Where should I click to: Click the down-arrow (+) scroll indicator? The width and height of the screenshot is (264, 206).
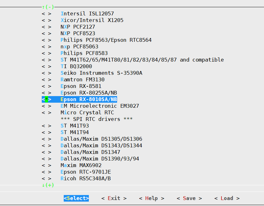pos(48,185)
